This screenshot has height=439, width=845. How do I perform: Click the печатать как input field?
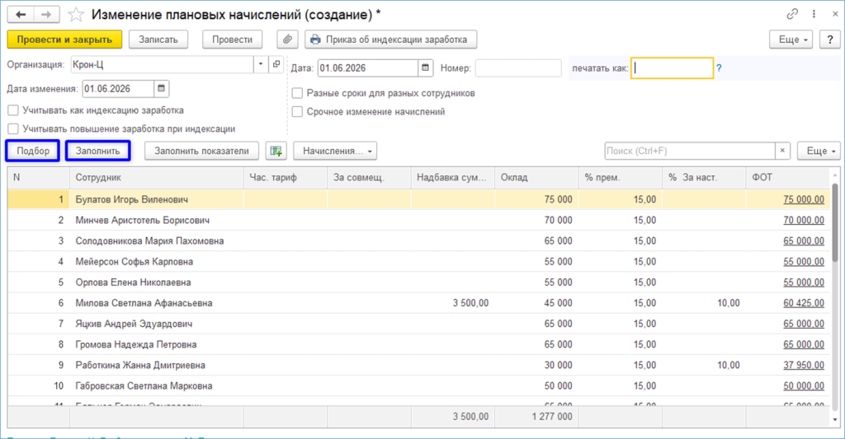click(672, 68)
